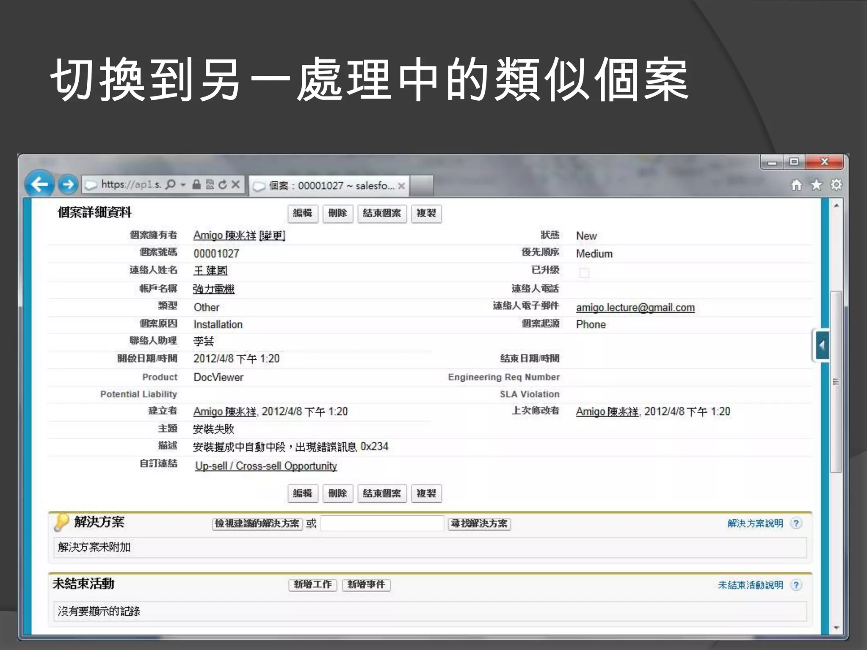Click the bottom 結束個案 button
Viewport: 867px width, 650px height.
(x=382, y=493)
